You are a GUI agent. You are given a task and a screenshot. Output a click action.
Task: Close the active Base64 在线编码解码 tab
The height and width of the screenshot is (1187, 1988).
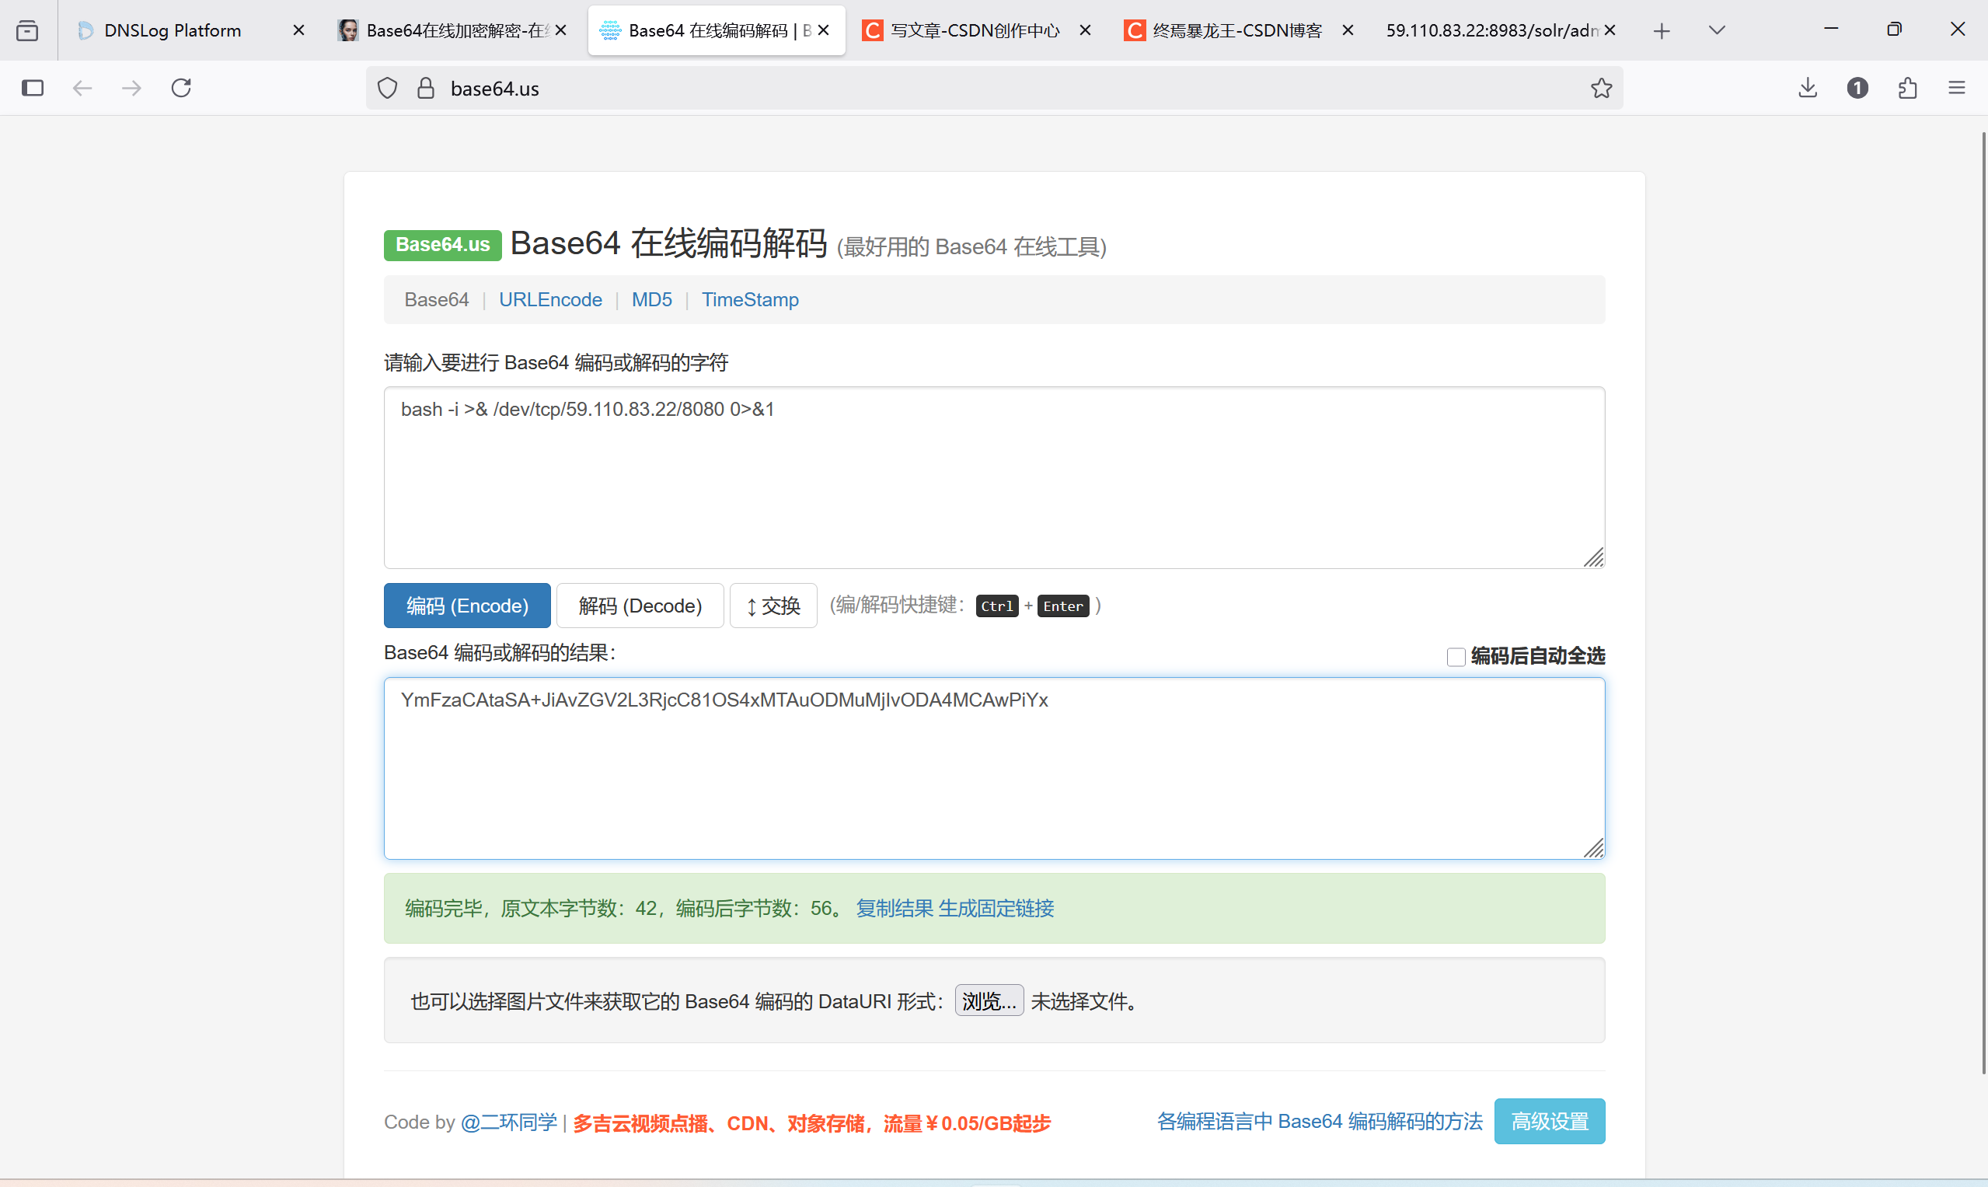pos(823,30)
